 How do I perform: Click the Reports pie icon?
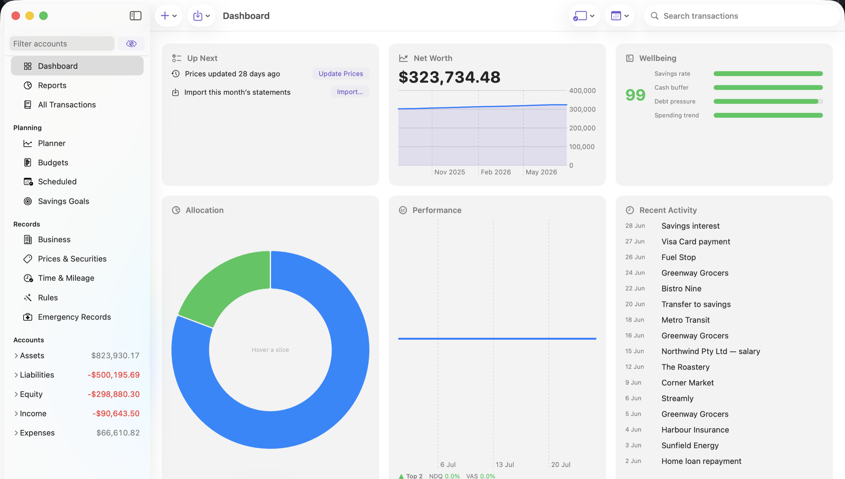coord(28,85)
